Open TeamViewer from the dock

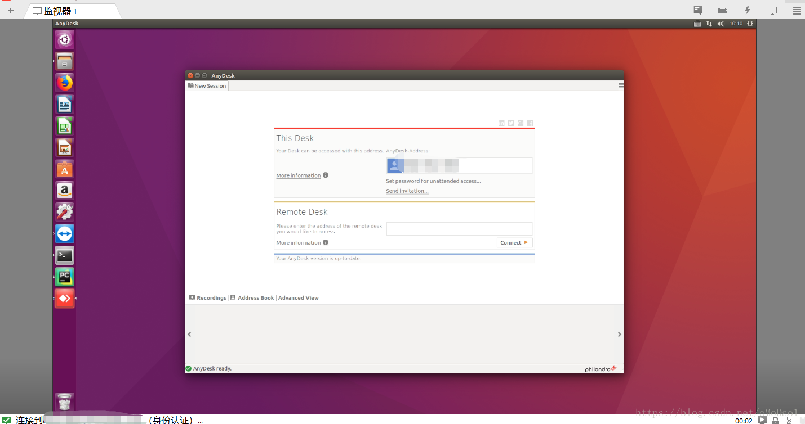64,233
